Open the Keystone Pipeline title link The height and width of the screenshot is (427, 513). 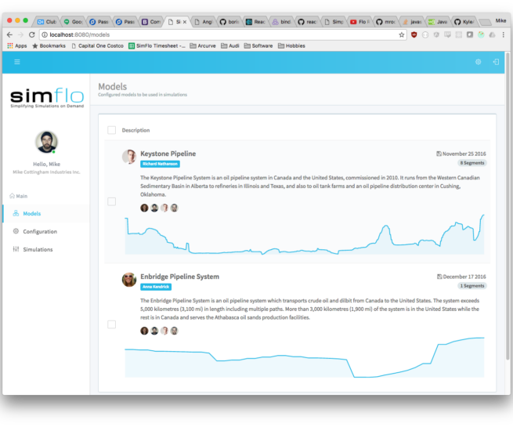168,154
